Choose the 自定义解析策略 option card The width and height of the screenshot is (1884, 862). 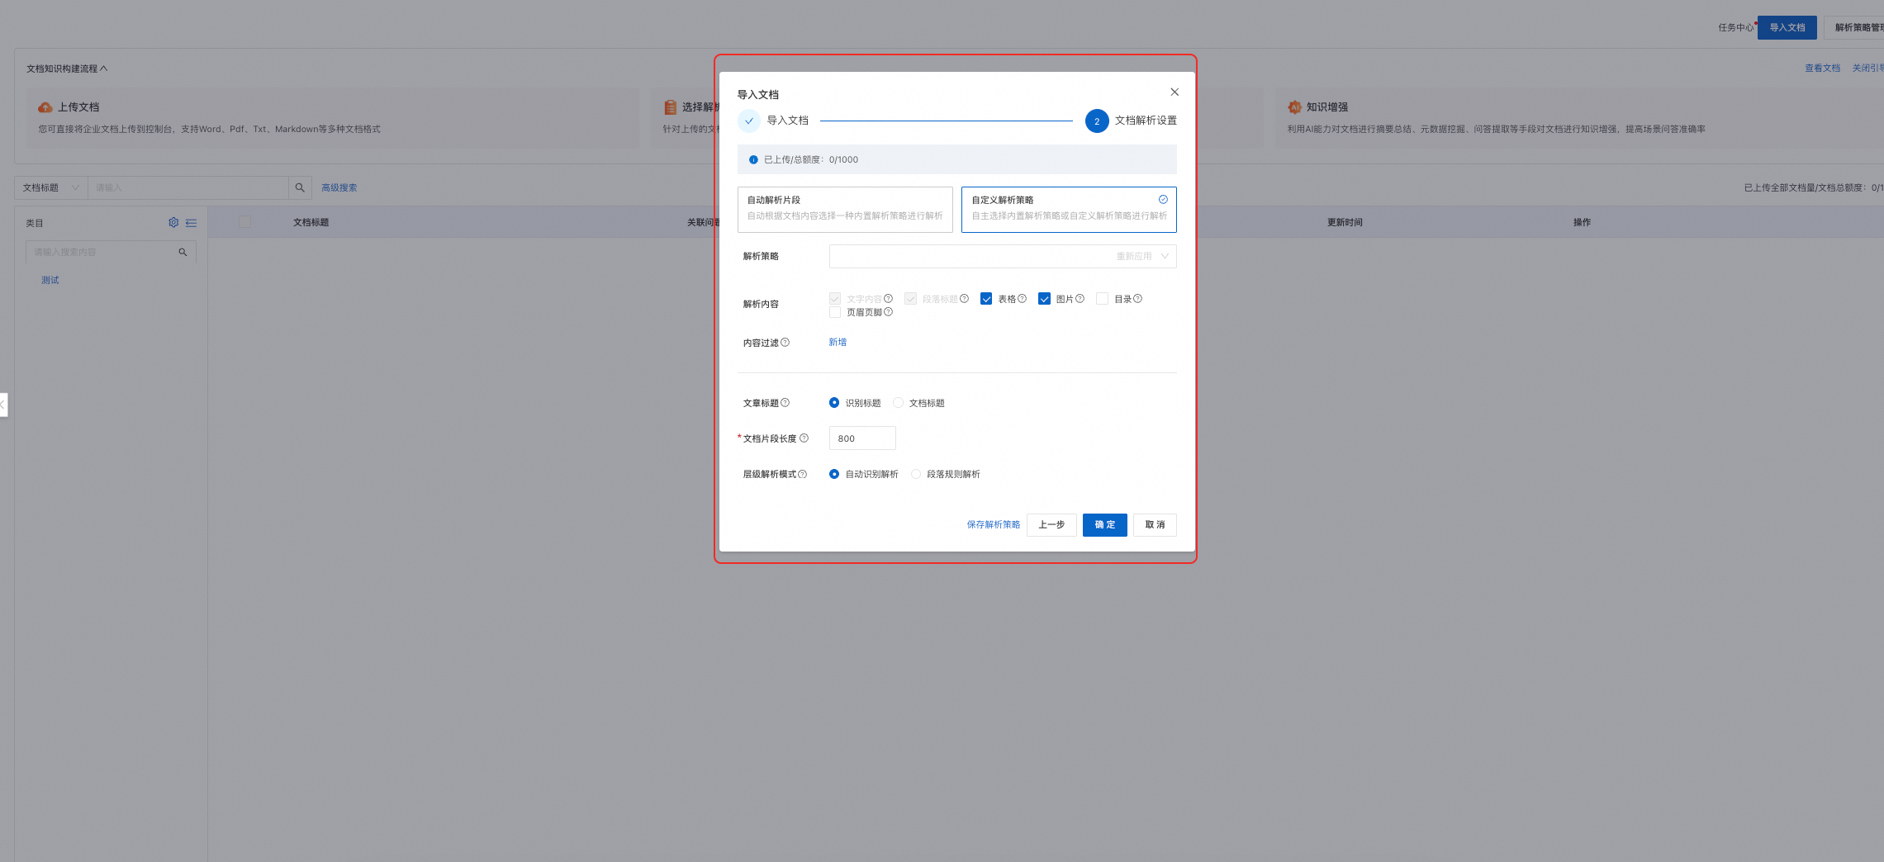click(x=1069, y=209)
